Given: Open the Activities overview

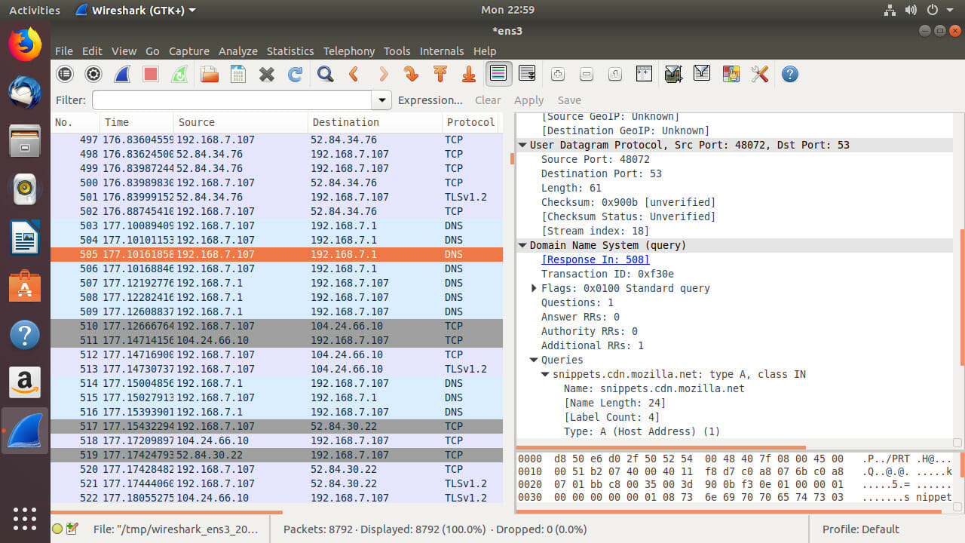Looking at the screenshot, I should (x=34, y=10).
